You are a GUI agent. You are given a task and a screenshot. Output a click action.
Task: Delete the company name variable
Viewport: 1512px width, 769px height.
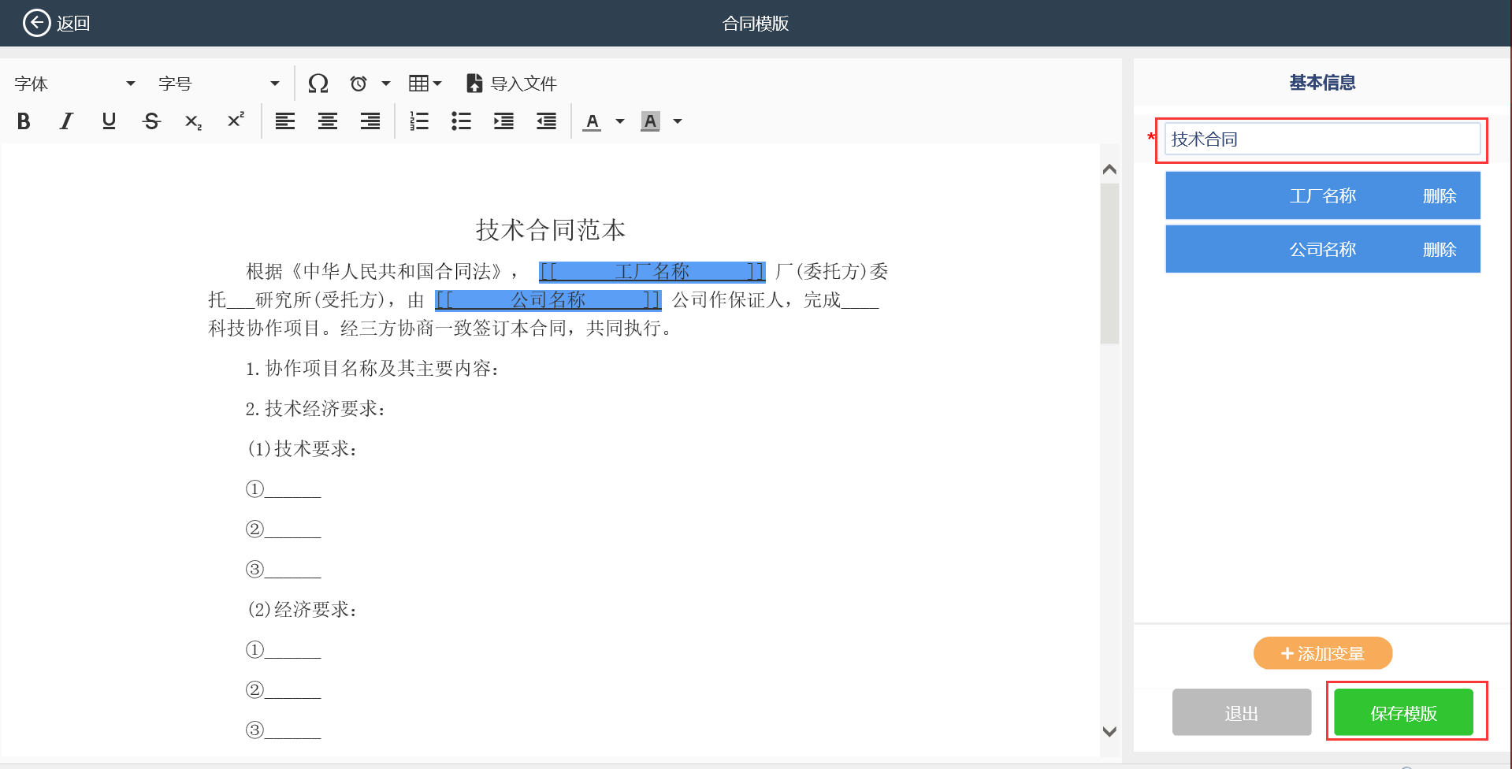pyautogui.click(x=1439, y=250)
